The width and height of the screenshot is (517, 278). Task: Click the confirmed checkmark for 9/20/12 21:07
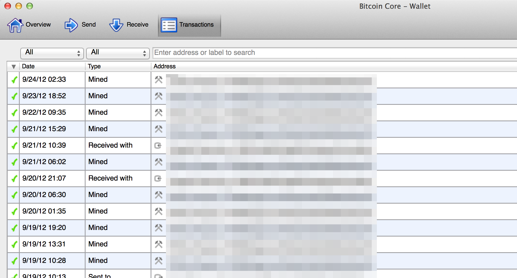click(14, 178)
